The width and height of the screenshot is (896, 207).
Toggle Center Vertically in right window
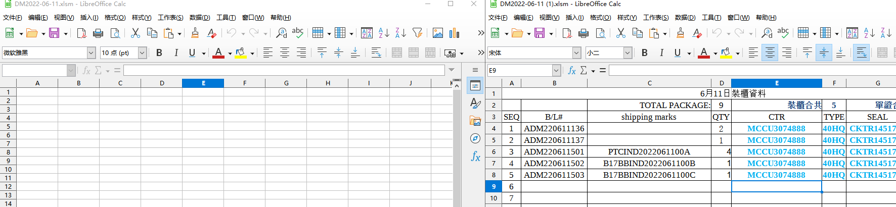coord(824,53)
